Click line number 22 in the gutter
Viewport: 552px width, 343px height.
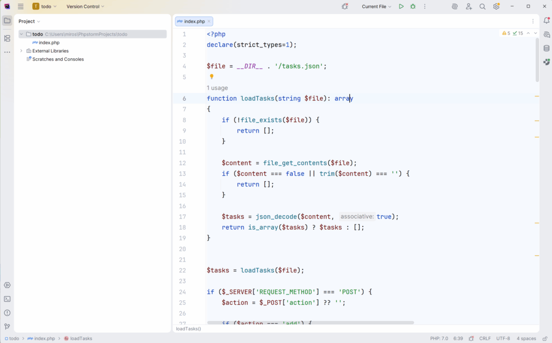(182, 270)
